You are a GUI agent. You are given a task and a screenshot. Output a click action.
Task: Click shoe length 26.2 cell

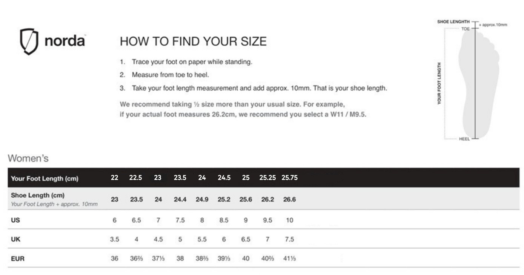pyautogui.click(x=267, y=200)
